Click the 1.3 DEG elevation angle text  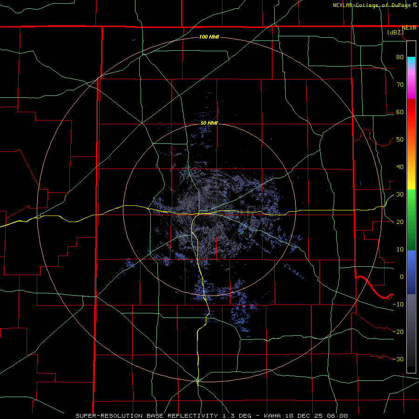coord(237,416)
